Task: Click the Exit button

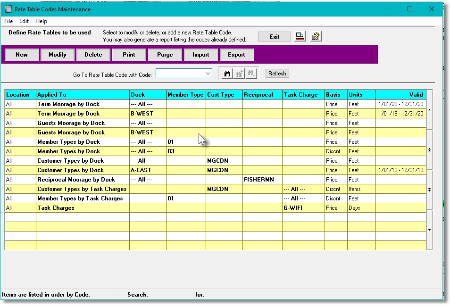Action: pyautogui.click(x=274, y=36)
